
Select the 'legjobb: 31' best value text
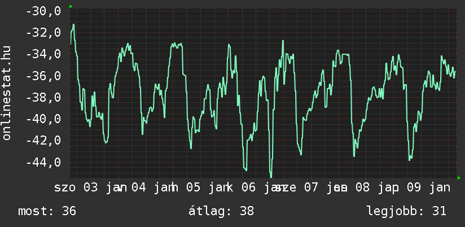(x=406, y=211)
